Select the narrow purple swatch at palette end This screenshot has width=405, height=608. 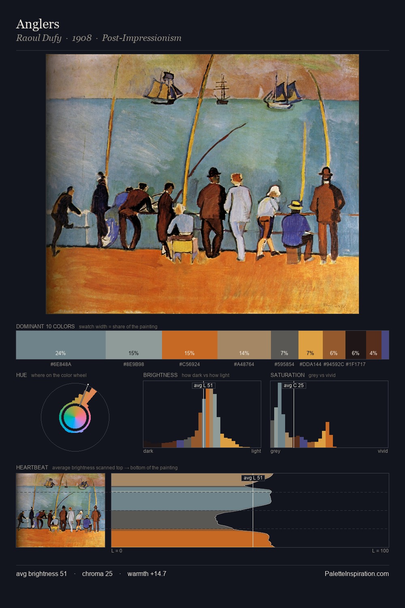pyautogui.click(x=385, y=345)
